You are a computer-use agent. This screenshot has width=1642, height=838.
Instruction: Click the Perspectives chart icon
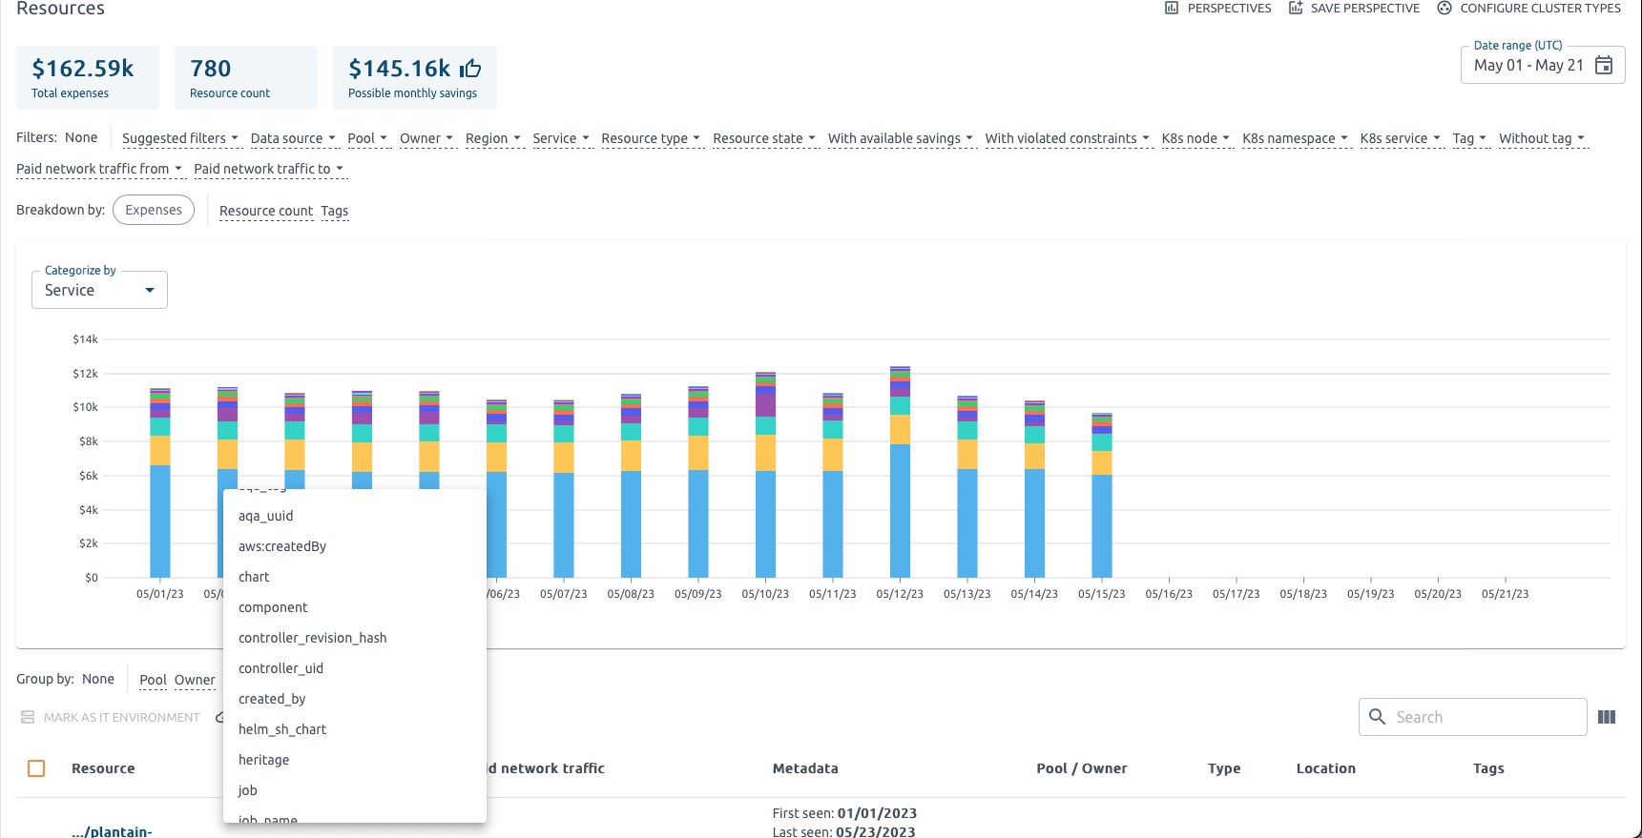(1172, 9)
